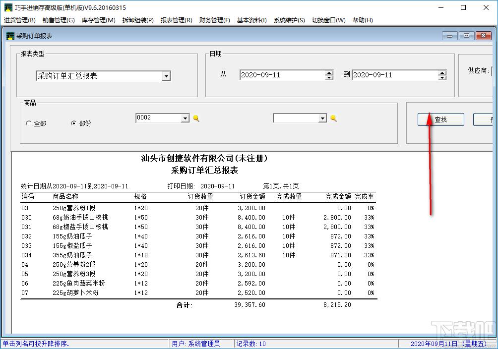
Task: Click the 记录数: 10 status bar entry
Action: pos(251,344)
